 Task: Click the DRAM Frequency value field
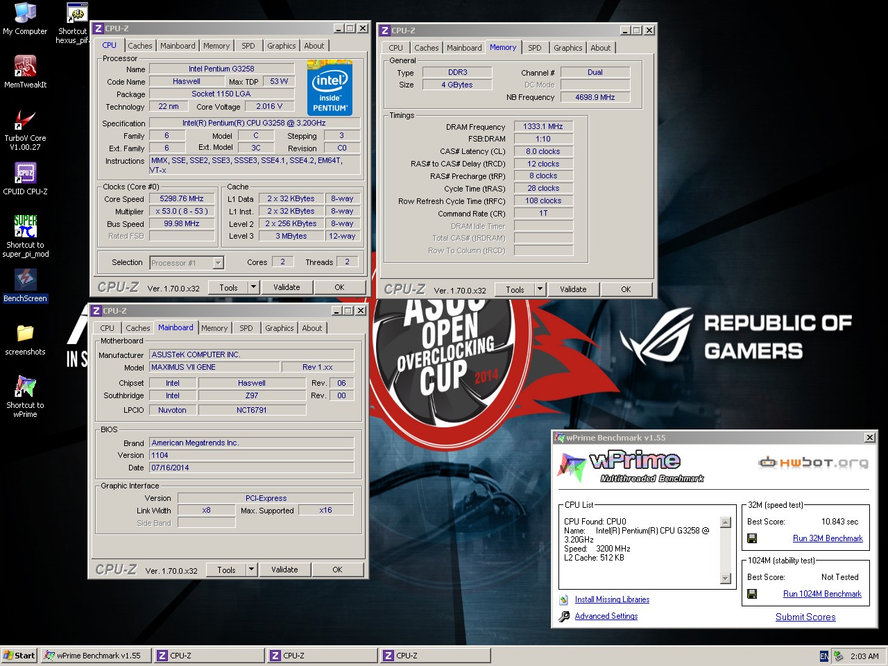coord(543,126)
